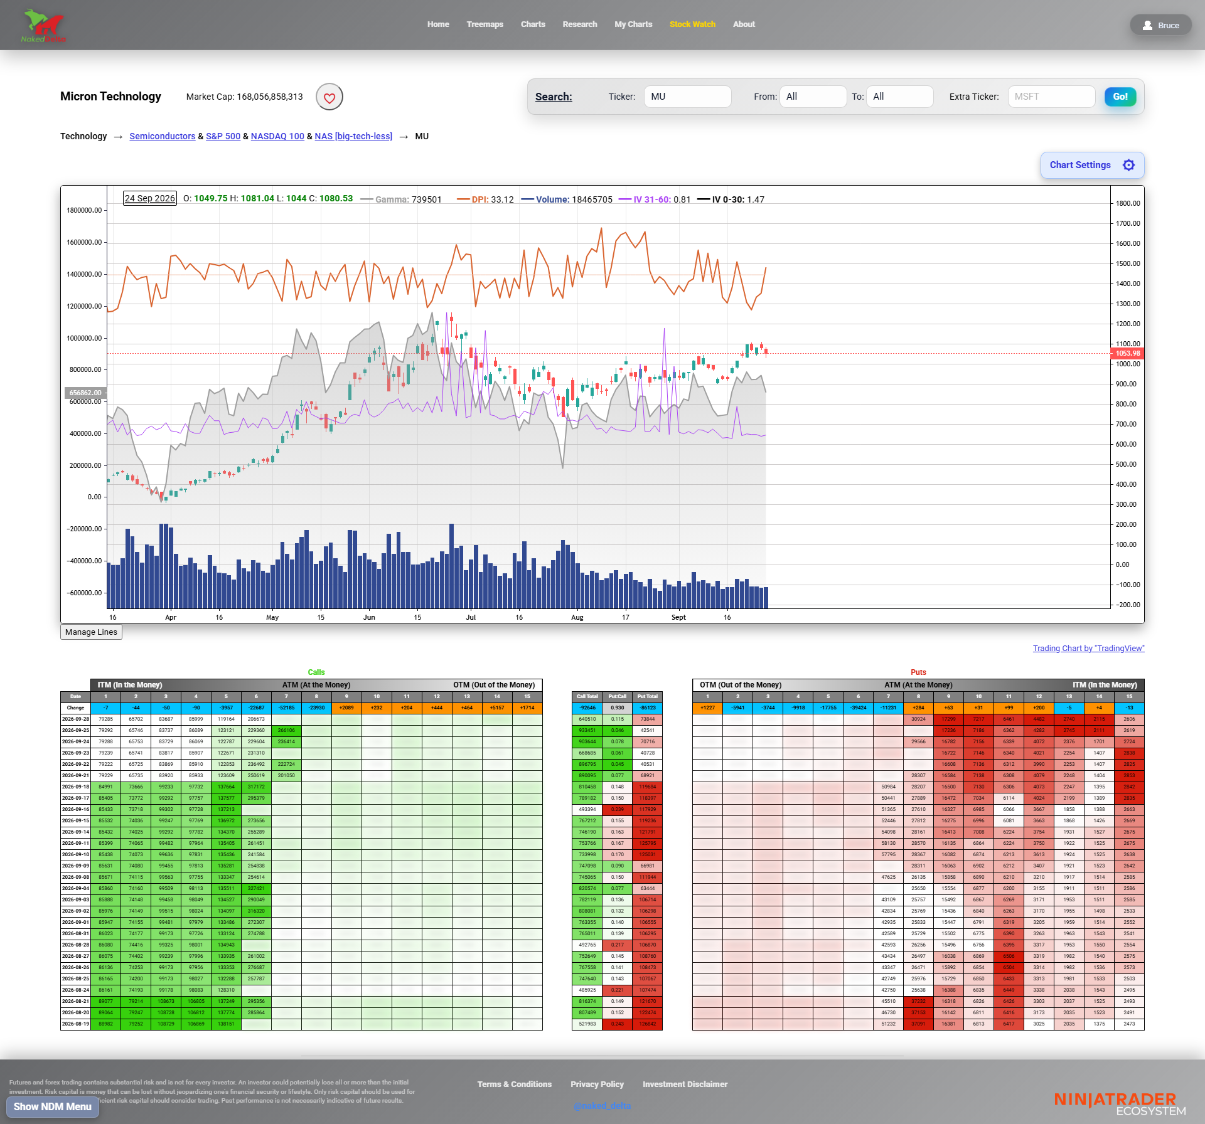Click the Manage Lines button
The height and width of the screenshot is (1124, 1205).
[x=91, y=632]
